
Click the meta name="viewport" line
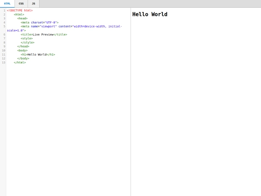[71, 27]
